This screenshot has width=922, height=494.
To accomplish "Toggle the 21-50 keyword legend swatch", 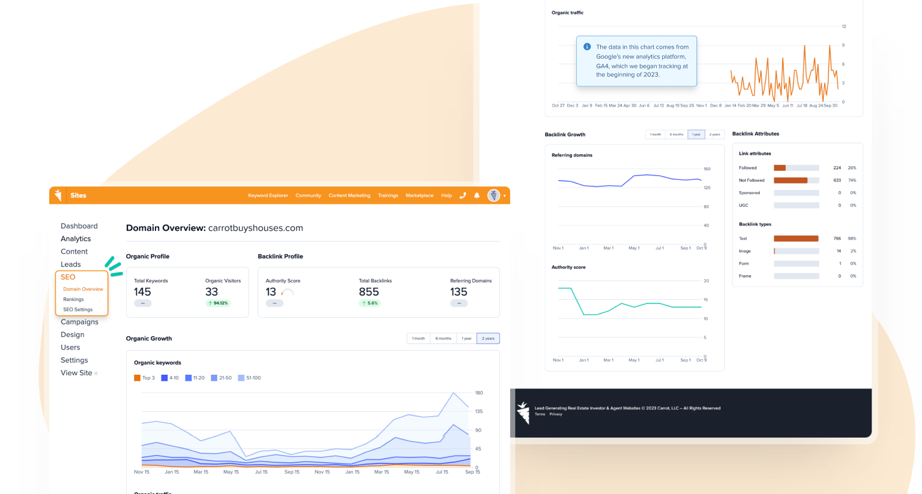I will point(214,378).
